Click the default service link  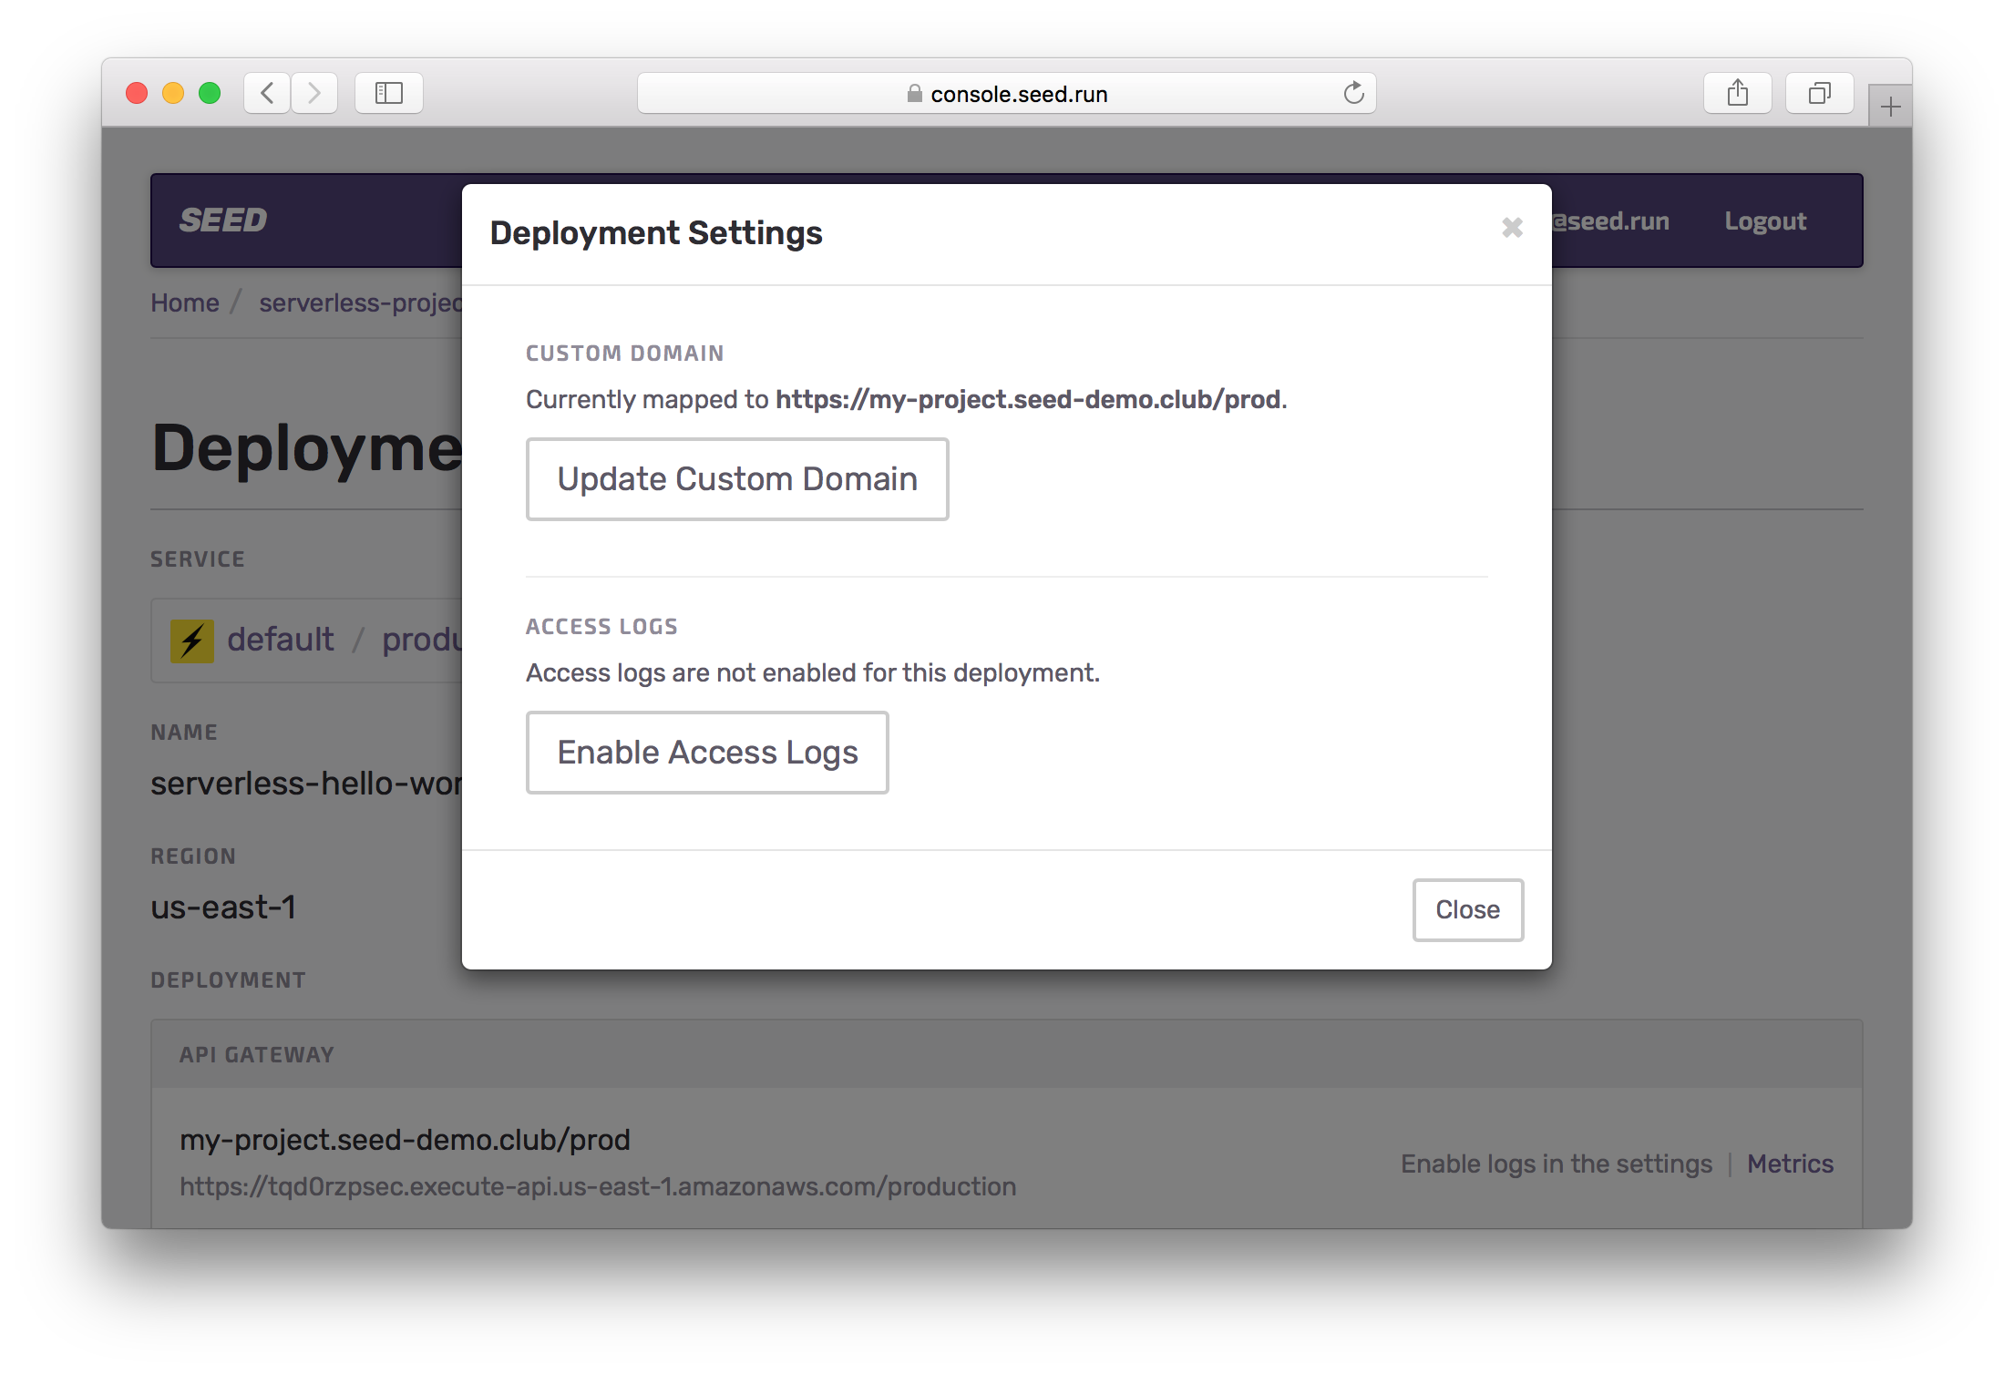tap(281, 640)
